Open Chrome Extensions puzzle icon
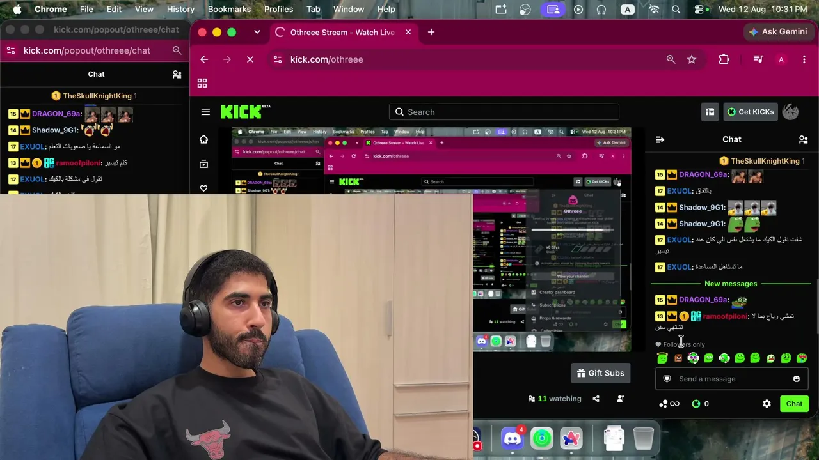Screen dimensions: 819x460 coord(724,59)
